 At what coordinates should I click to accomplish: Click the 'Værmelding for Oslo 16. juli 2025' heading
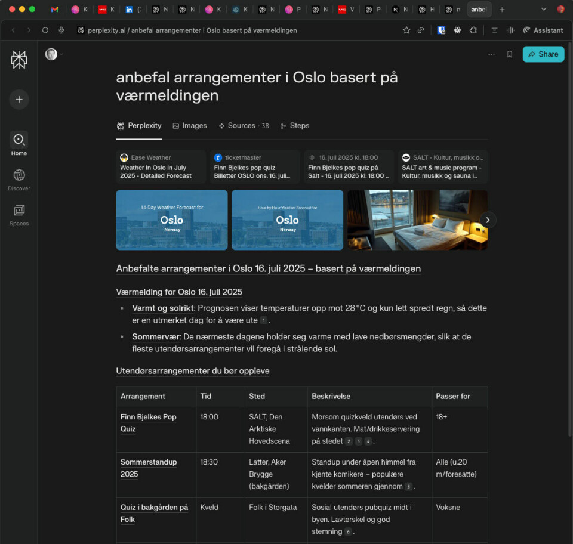click(x=179, y=292)
